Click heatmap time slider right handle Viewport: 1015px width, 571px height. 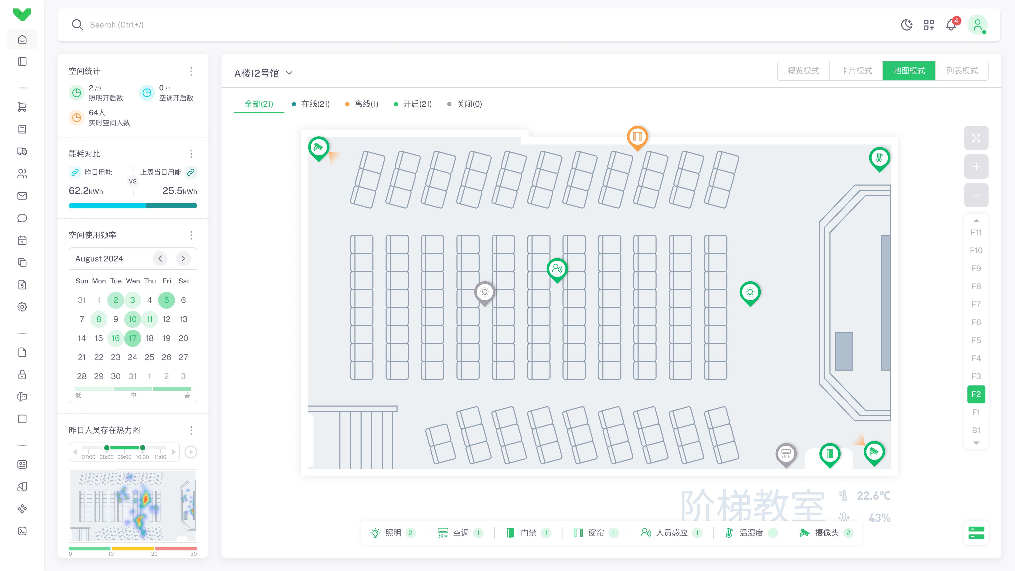tap(143, 448)
